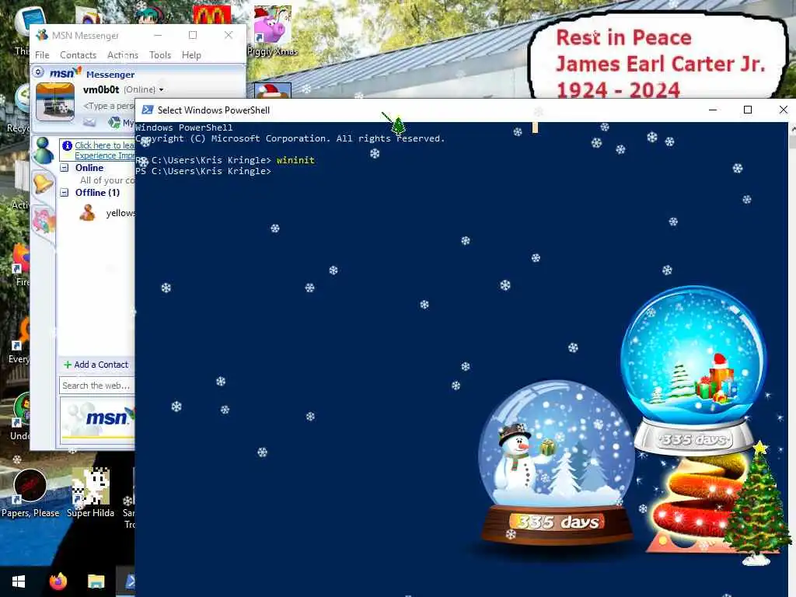Select the bell alerts tab

[x=44, y=183]
